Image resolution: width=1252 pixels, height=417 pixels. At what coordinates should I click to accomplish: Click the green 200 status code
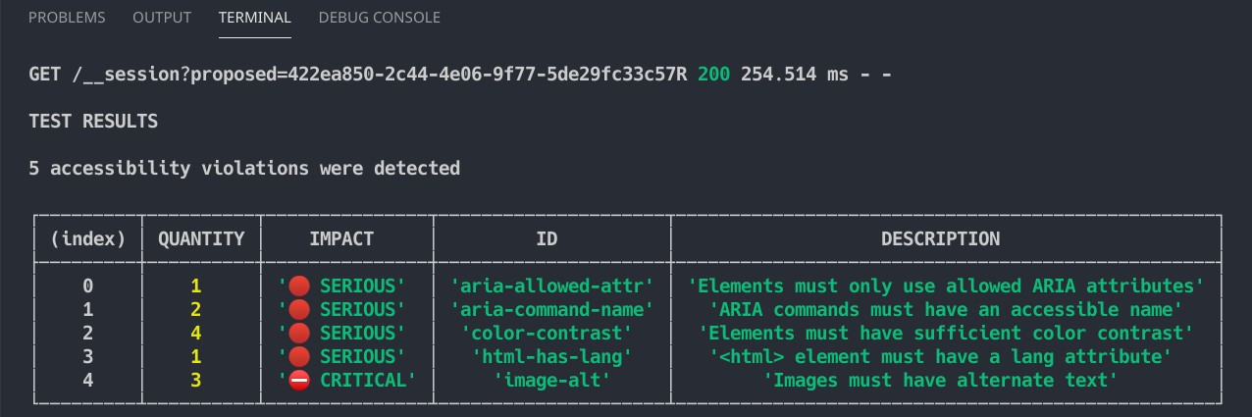click(x=713, y=75)
